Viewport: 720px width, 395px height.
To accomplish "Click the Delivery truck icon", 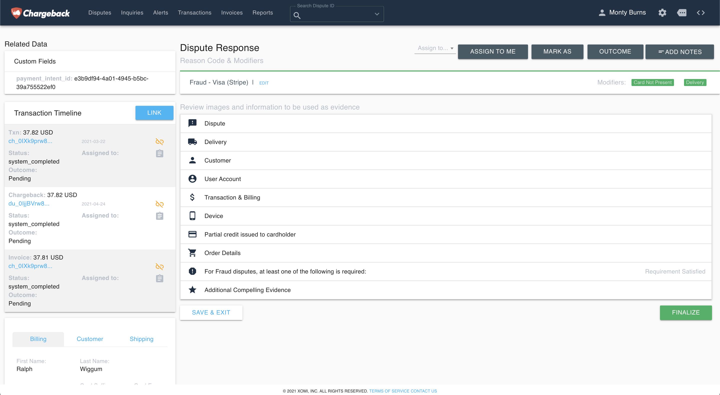I will tap(192, 142).
